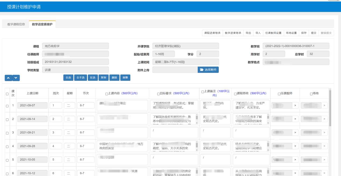Check the select-all checkbox in table header

(7, 94)
